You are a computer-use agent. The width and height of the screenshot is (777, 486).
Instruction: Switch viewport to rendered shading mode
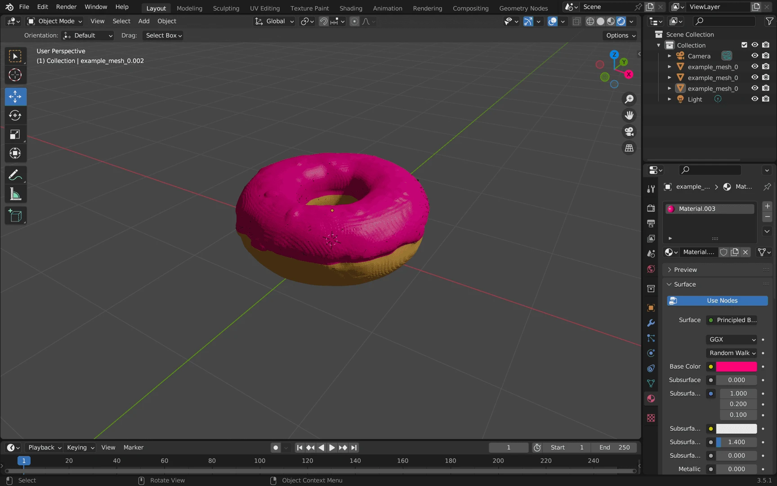[x=621, y=21]
